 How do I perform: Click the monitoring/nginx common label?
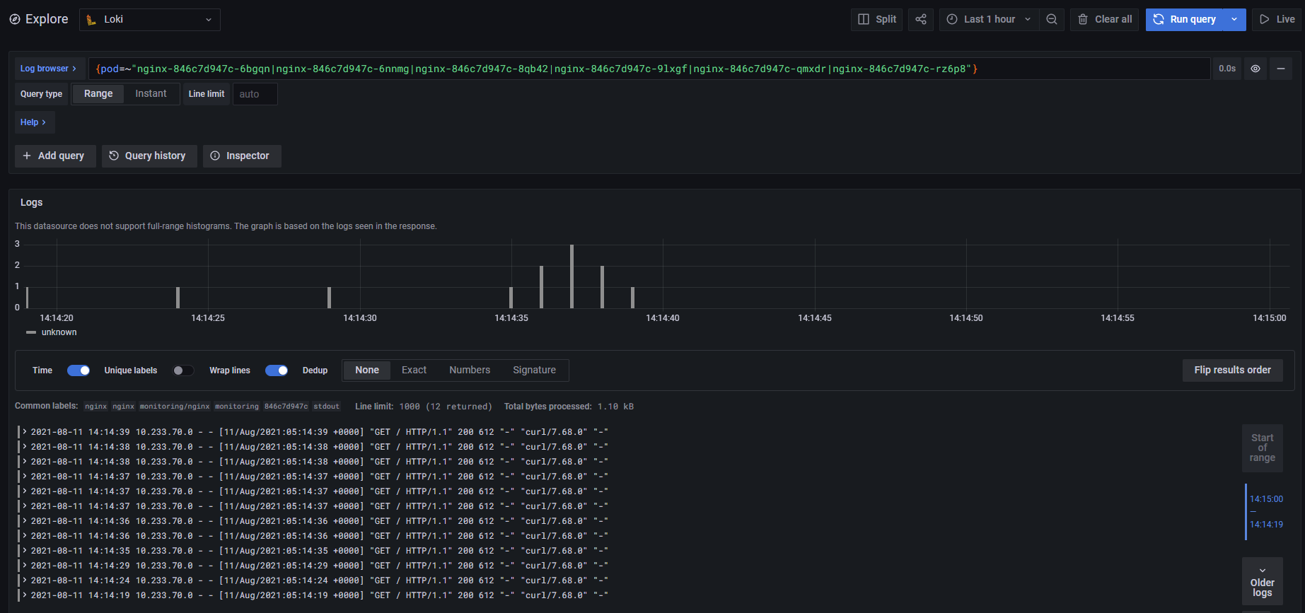click(175, 407)
